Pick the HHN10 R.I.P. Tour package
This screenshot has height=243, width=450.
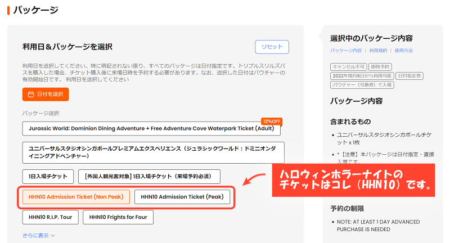tap(50, 217)
